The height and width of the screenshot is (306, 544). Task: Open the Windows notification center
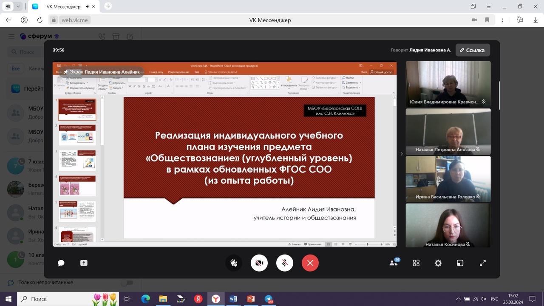[x=533, y=299]
